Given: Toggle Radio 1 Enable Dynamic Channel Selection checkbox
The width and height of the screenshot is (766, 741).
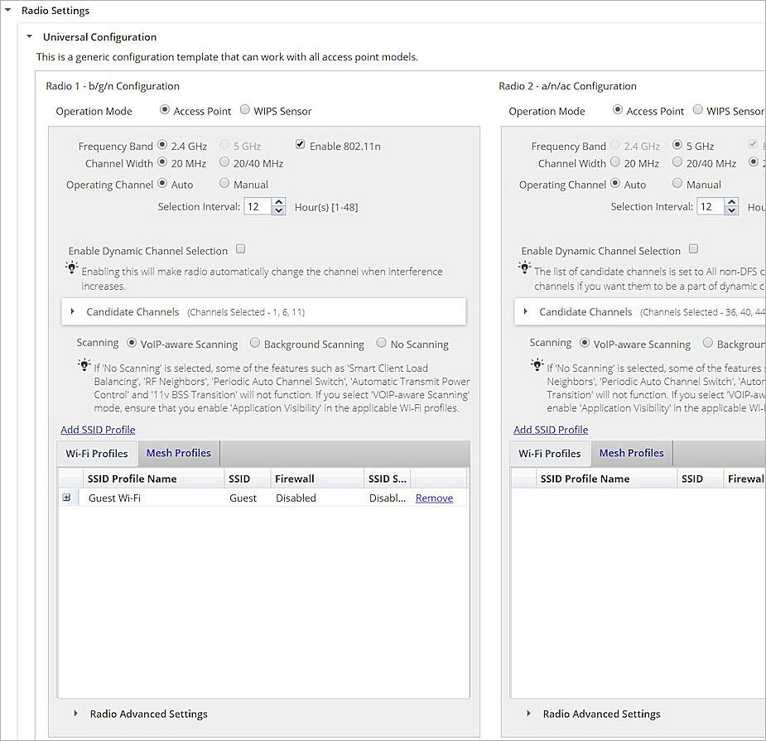Looking at the screenshot, I should (x=241, y=248).
